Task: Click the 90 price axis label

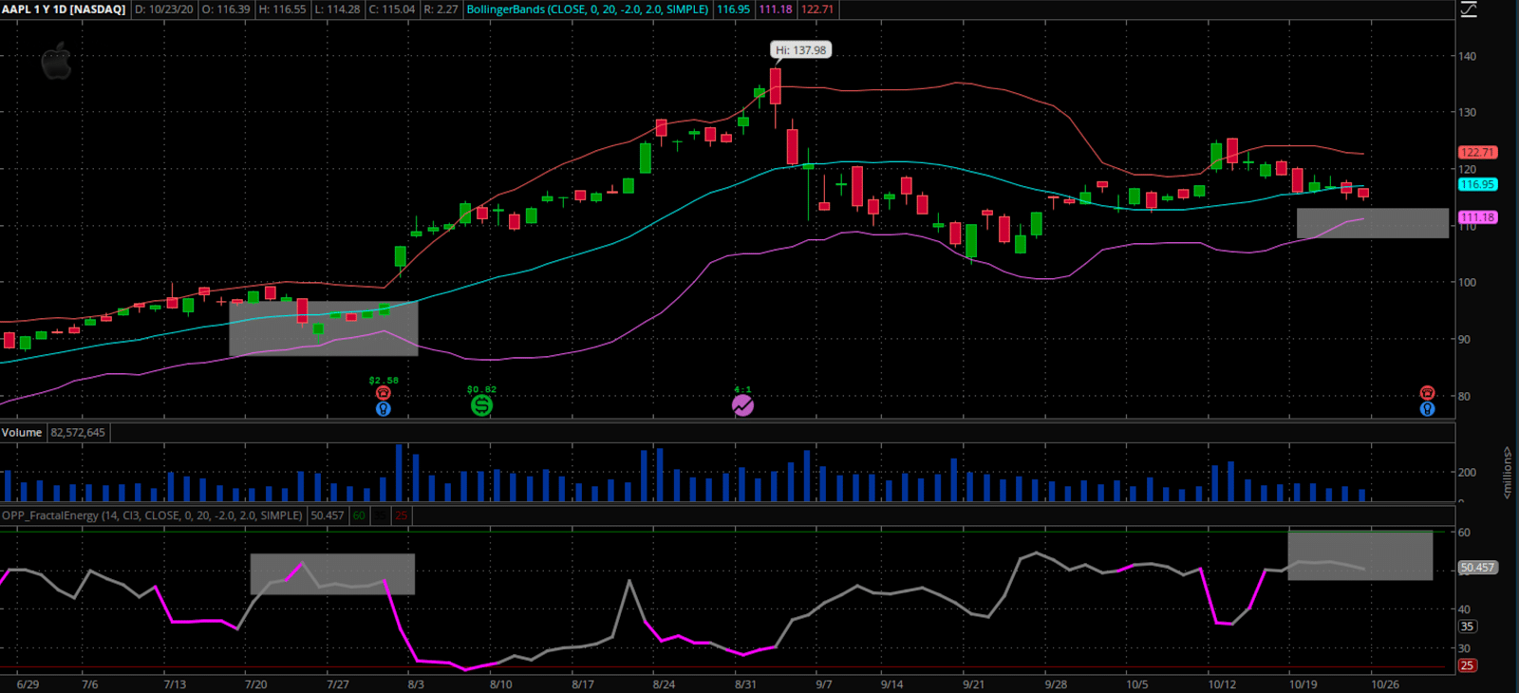Action: [x=1464, y=339]
